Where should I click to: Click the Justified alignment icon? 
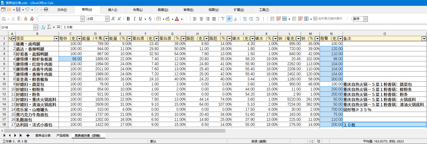point(214,19)
